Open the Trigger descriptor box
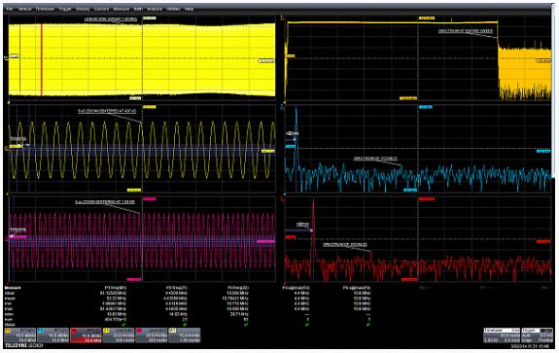Image resolution: width=559 pixels, height=353 pixels. tap(538, 335)
